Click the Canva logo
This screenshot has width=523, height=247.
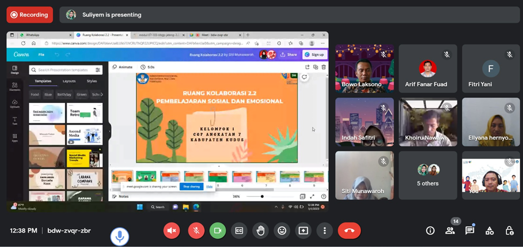[x=21, y=55]
